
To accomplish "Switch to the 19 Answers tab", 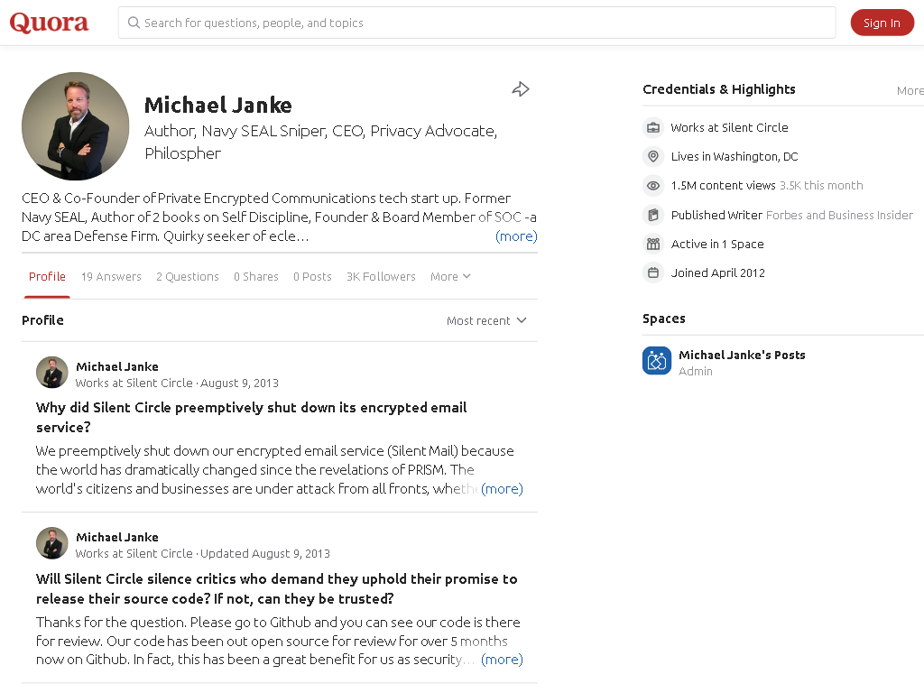I will pos(111,276).
